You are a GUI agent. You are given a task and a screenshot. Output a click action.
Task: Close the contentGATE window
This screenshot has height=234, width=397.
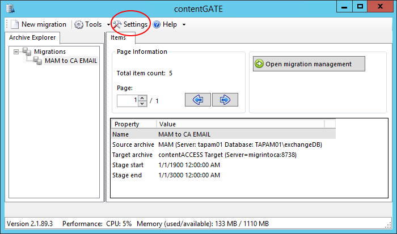tap(380, 7)
